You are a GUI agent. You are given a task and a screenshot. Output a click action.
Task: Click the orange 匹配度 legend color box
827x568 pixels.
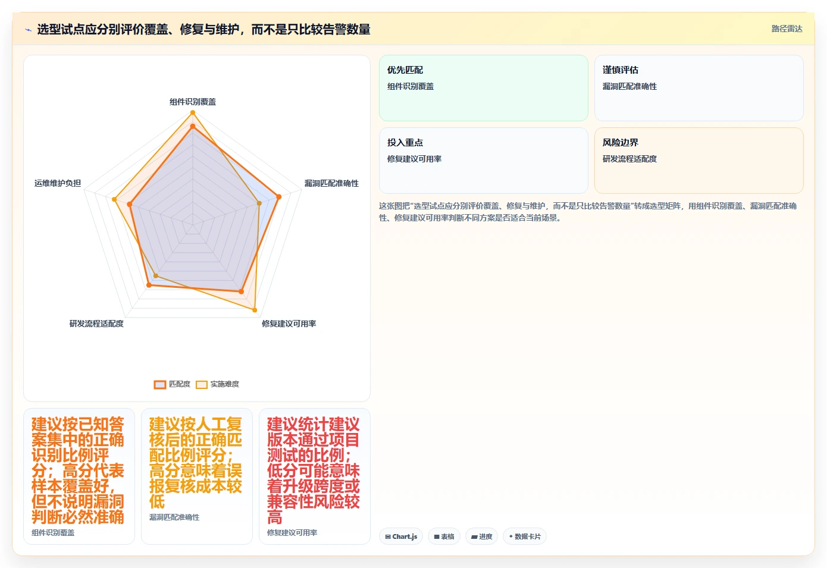coord(160,385)
